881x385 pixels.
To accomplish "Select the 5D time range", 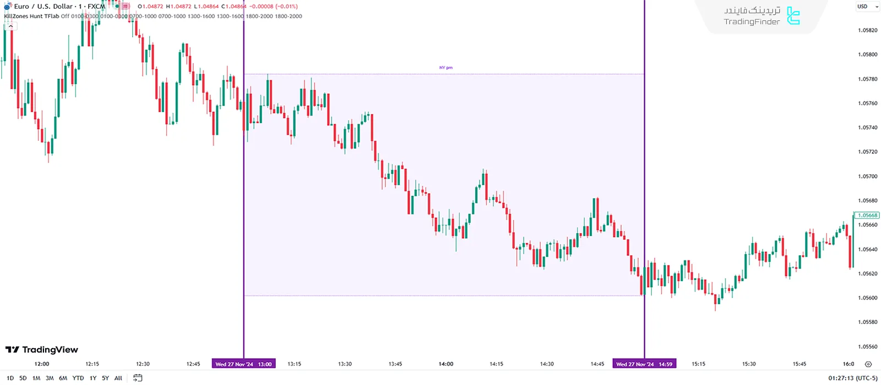I will coord(23,378).
